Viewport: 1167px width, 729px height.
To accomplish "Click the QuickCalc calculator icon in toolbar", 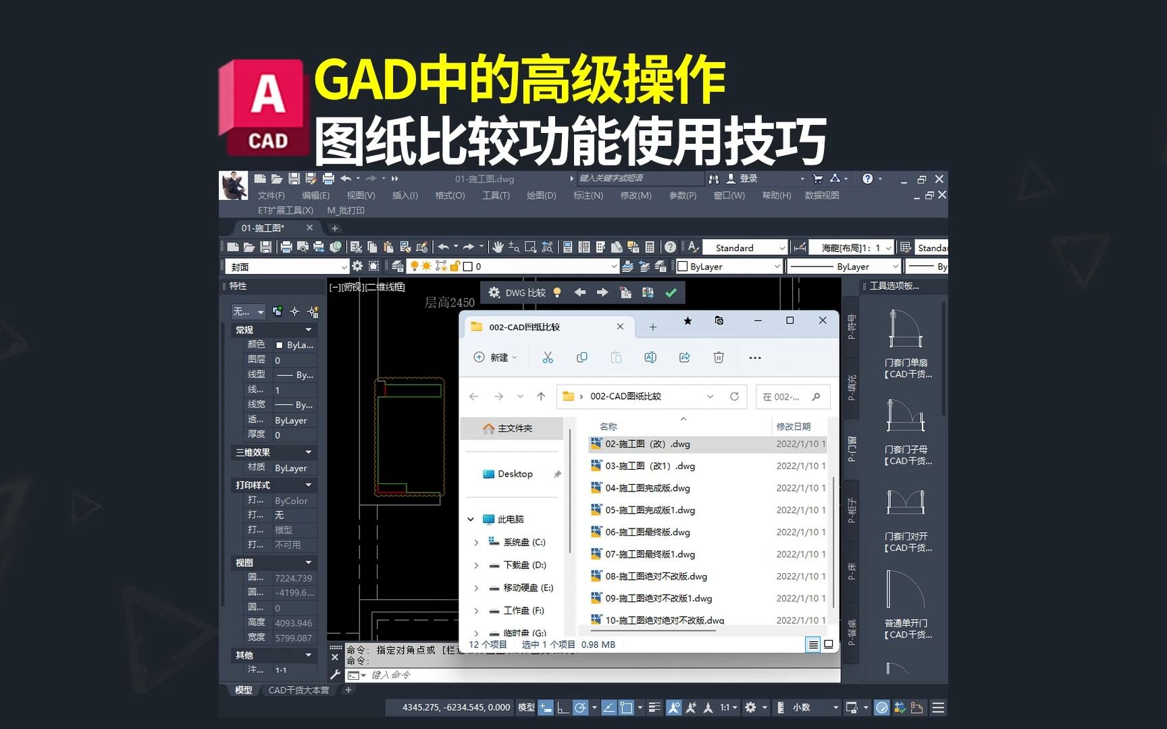I will (649, 247).
